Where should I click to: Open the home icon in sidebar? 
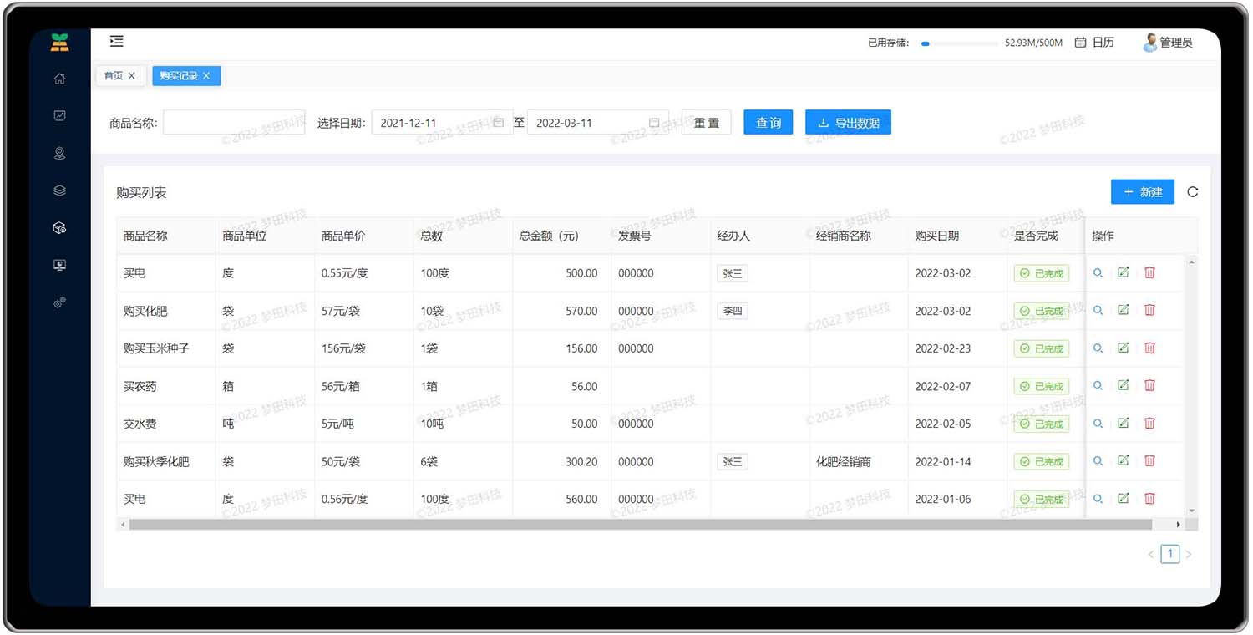(59, 79)
